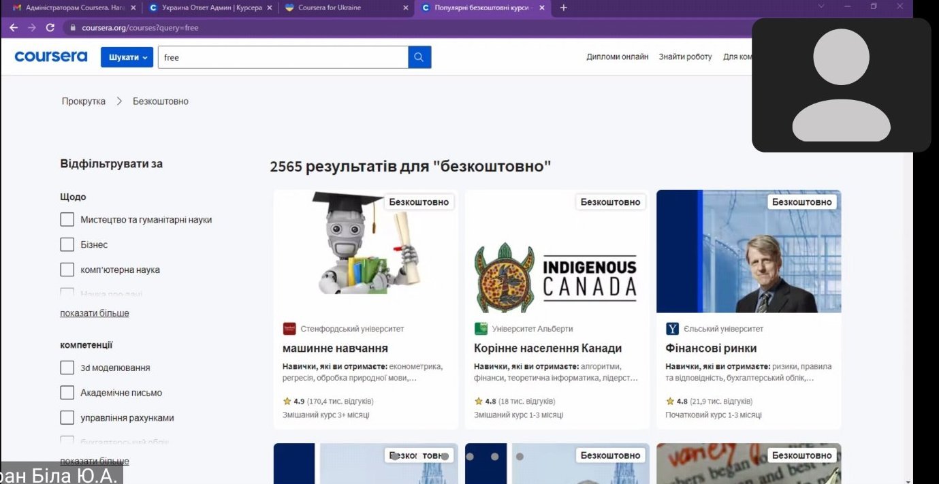This screenshot has height=484, width=939.
Task: Go back using the browser back arrow
Action: click(14, 28)
